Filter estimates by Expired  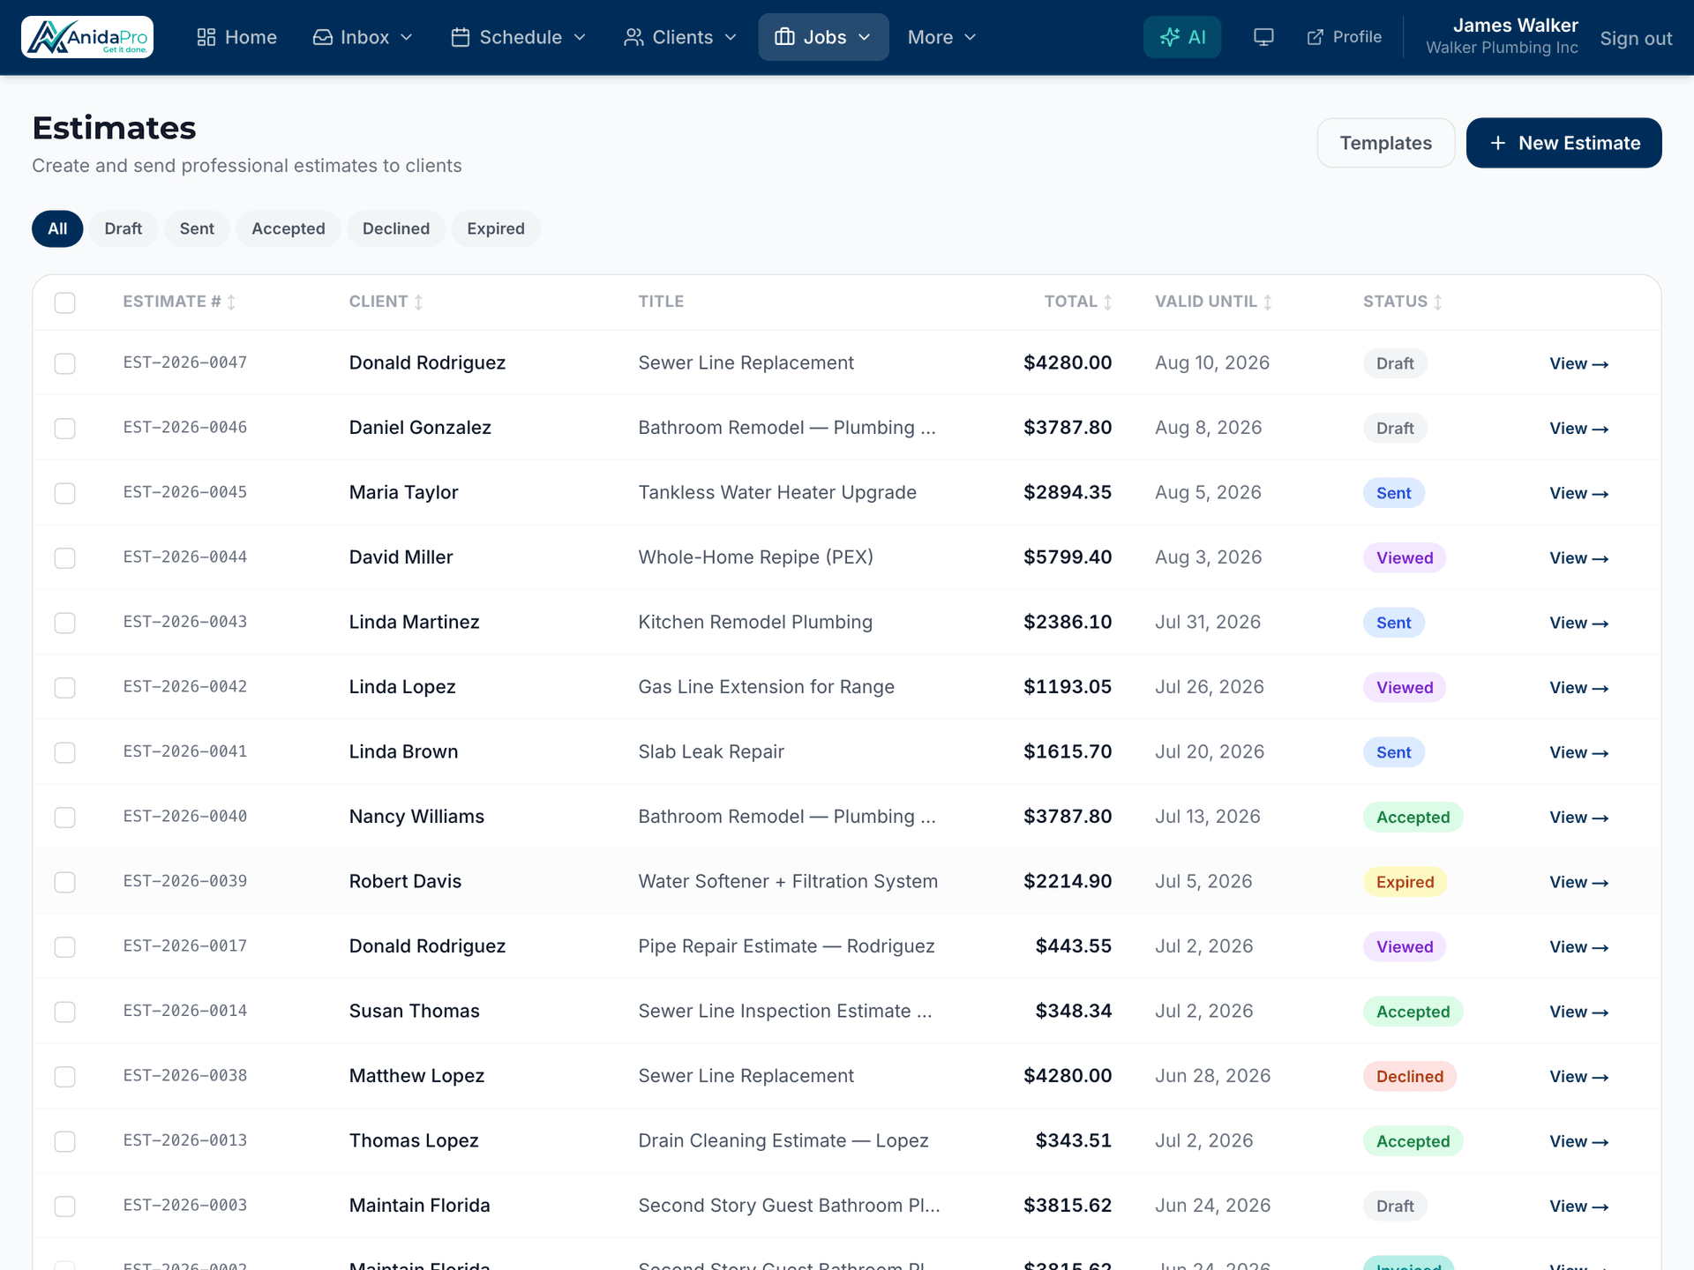(496, 229)
